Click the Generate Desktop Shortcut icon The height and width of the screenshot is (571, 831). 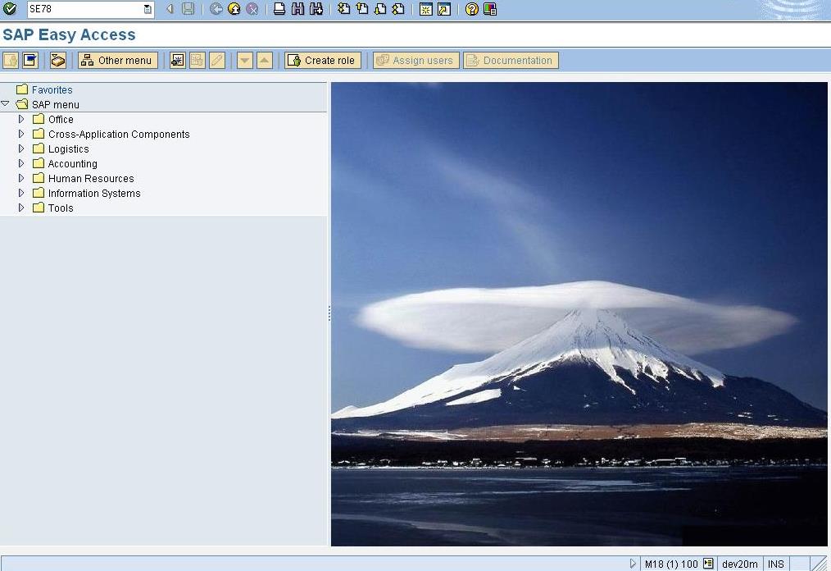pyautogui.click(x=443, y=9)
